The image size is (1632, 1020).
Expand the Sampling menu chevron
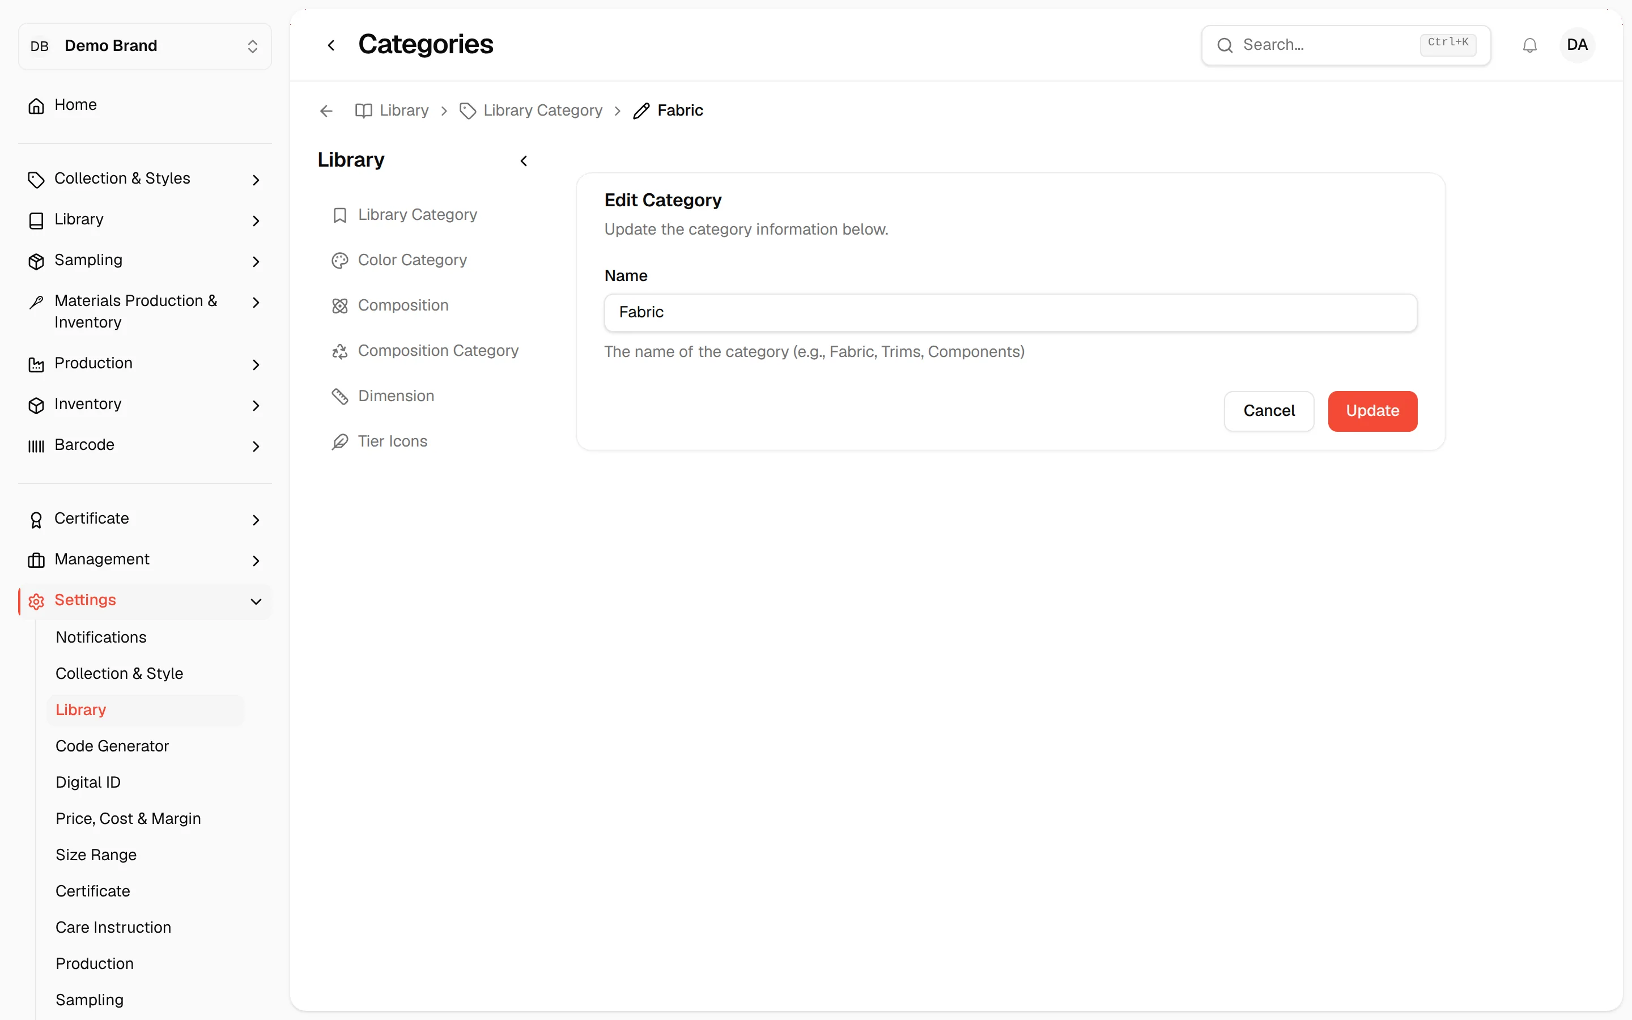256,261
